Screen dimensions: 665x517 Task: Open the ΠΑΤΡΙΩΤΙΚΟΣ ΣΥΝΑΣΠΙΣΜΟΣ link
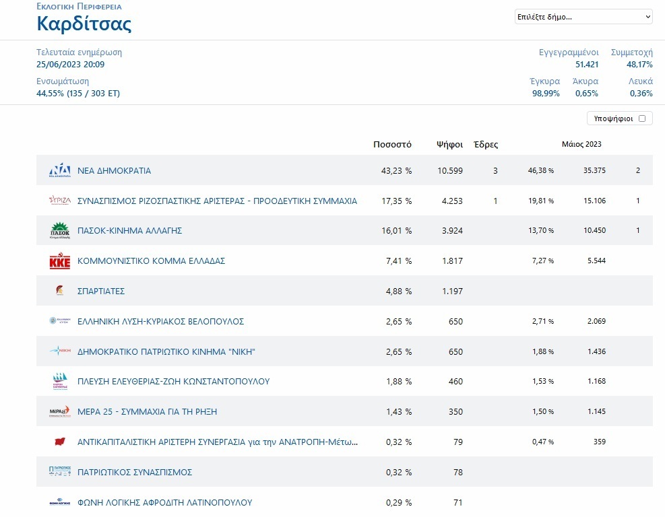[x=135, y=472]
